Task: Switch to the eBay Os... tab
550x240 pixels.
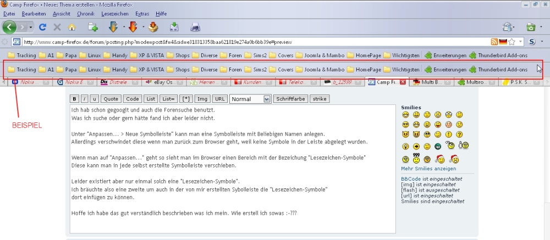Action: click(x=164, y=82)
